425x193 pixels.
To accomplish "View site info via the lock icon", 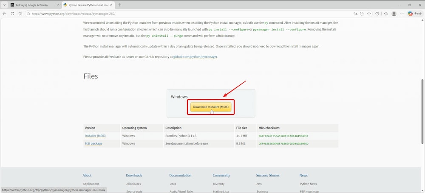I will pos(28,14).
